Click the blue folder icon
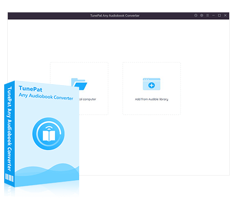The image size is (237, 205). click(x=79, y=84)
